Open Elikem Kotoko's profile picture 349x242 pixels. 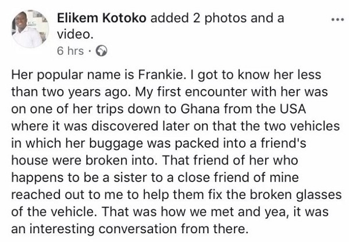tap(30, 29)
